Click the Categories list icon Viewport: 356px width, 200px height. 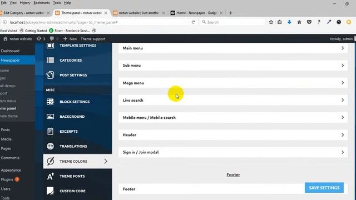coord(50,60)
